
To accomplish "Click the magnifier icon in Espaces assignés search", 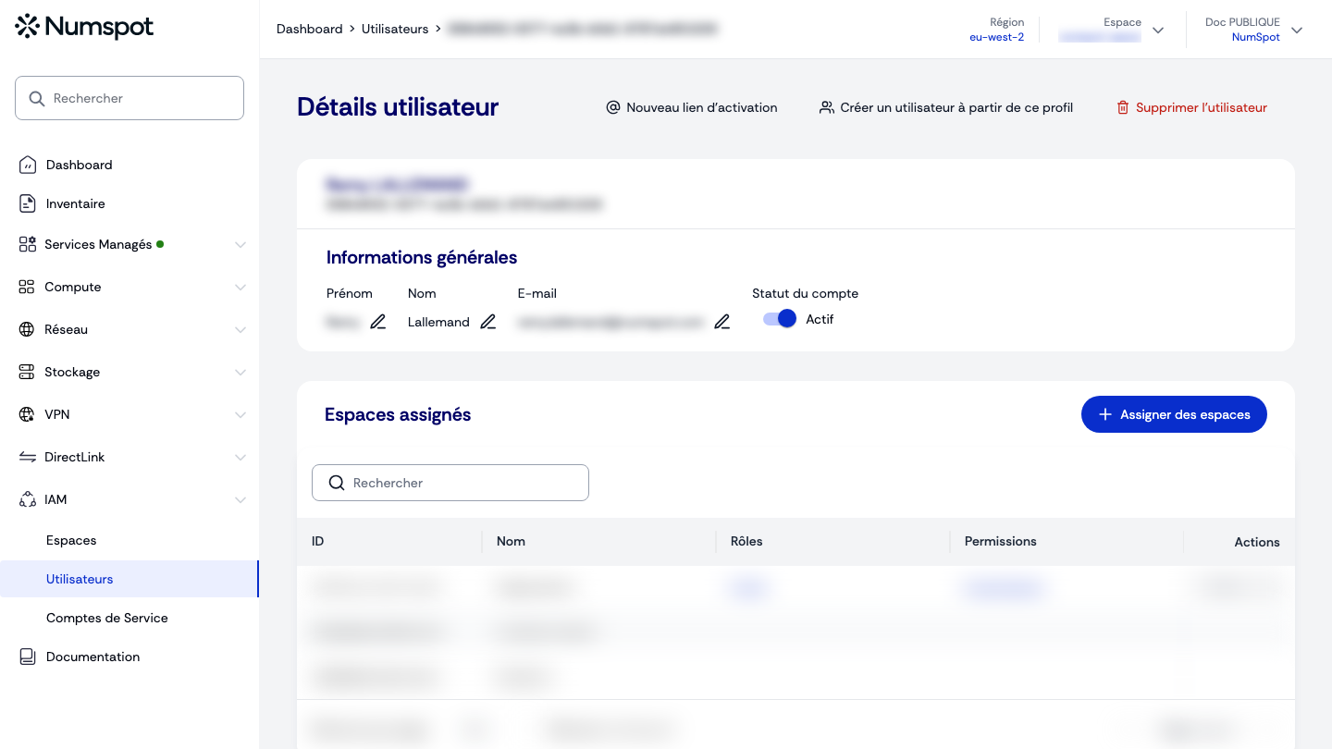I will 337,483.
